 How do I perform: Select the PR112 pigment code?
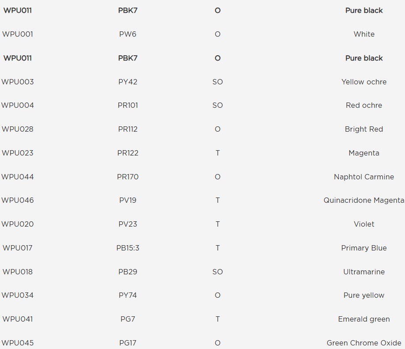click(128, 129)
